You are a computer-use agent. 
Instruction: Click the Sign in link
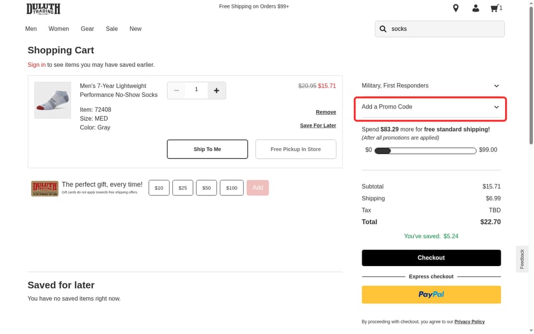tap(37, 65)
